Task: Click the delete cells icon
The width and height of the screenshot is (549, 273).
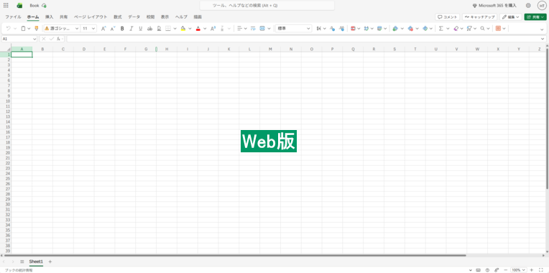Action: (410, 29)
